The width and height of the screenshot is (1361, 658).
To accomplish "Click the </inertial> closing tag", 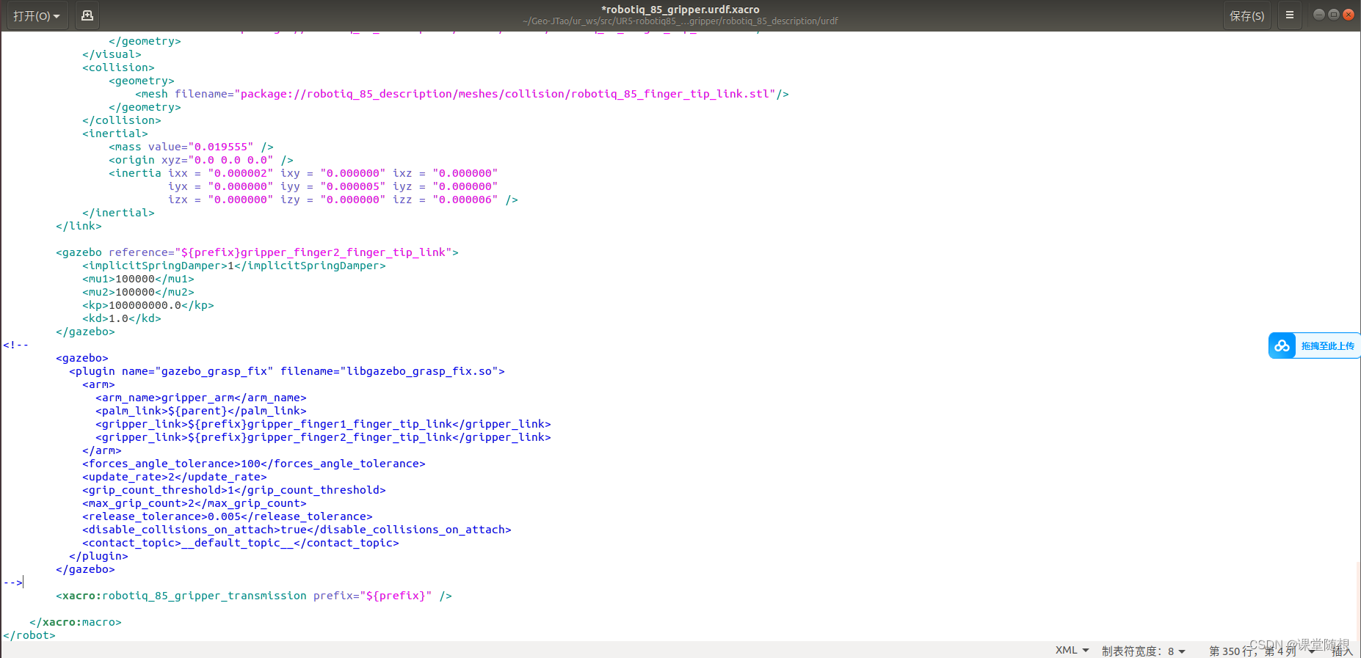I will click(x=118, y=213).
